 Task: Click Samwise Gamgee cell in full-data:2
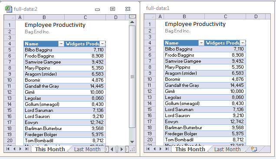click(44, 62)
